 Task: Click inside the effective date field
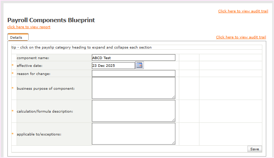pyautogui.click(x=113, y=65)
